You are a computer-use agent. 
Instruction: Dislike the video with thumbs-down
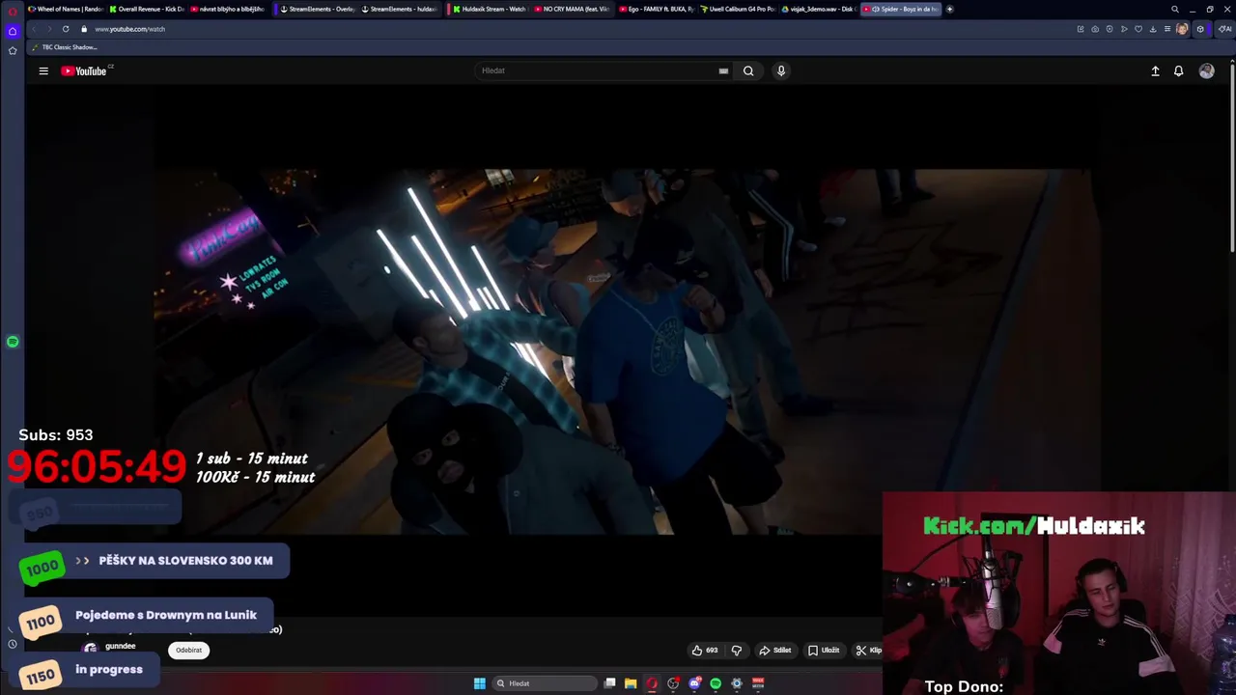[x=737, y=650]
